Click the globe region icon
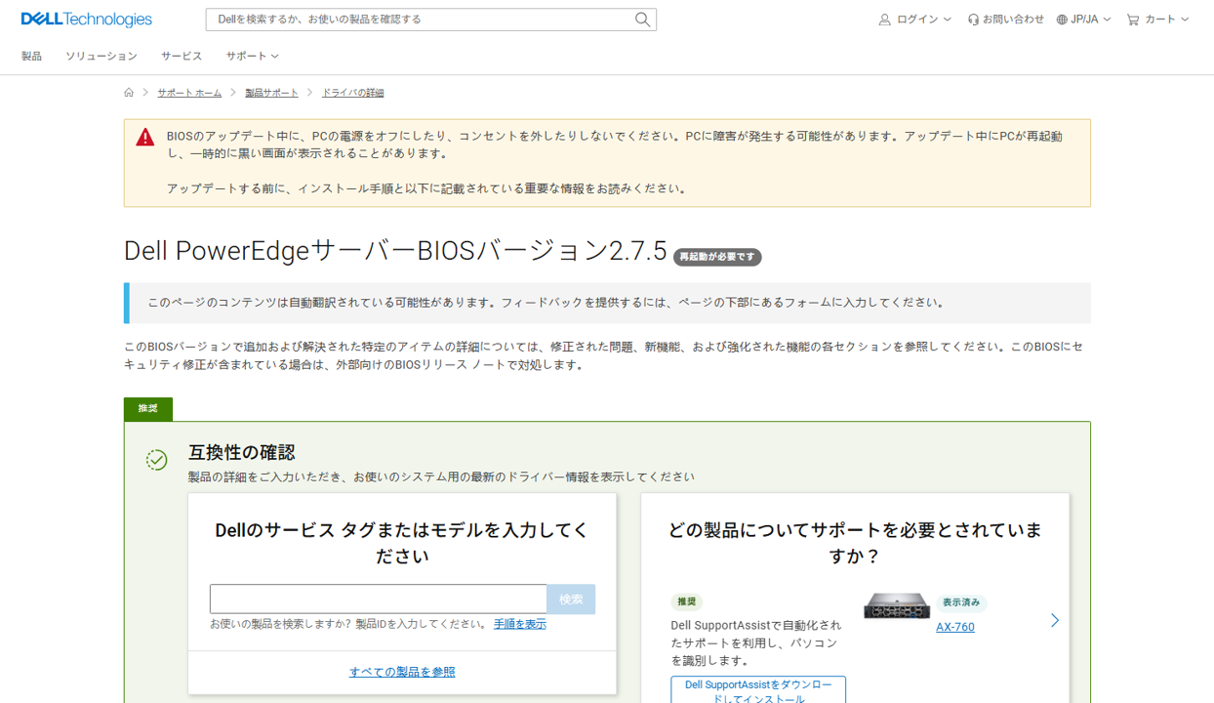1214x703 pixels. (1062, 20)
